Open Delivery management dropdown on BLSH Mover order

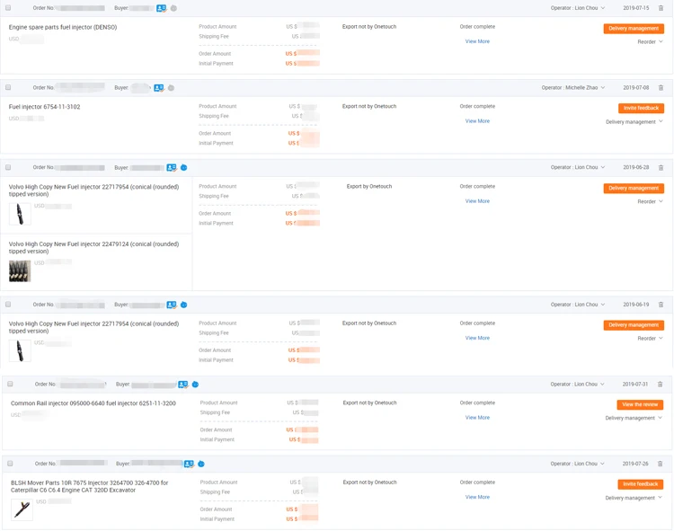pyautogui.click(x=634, y=498)
